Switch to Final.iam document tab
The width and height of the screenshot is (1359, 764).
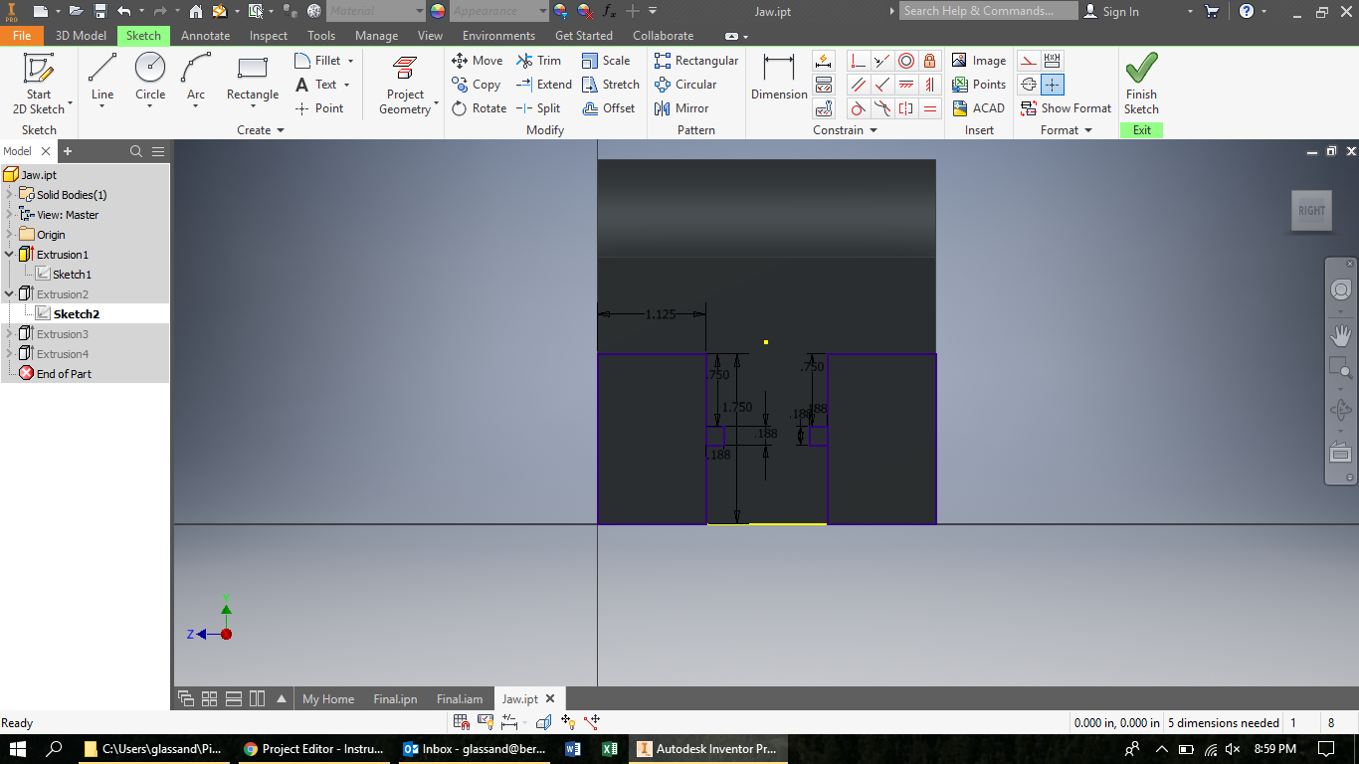[x=460, y=699]
